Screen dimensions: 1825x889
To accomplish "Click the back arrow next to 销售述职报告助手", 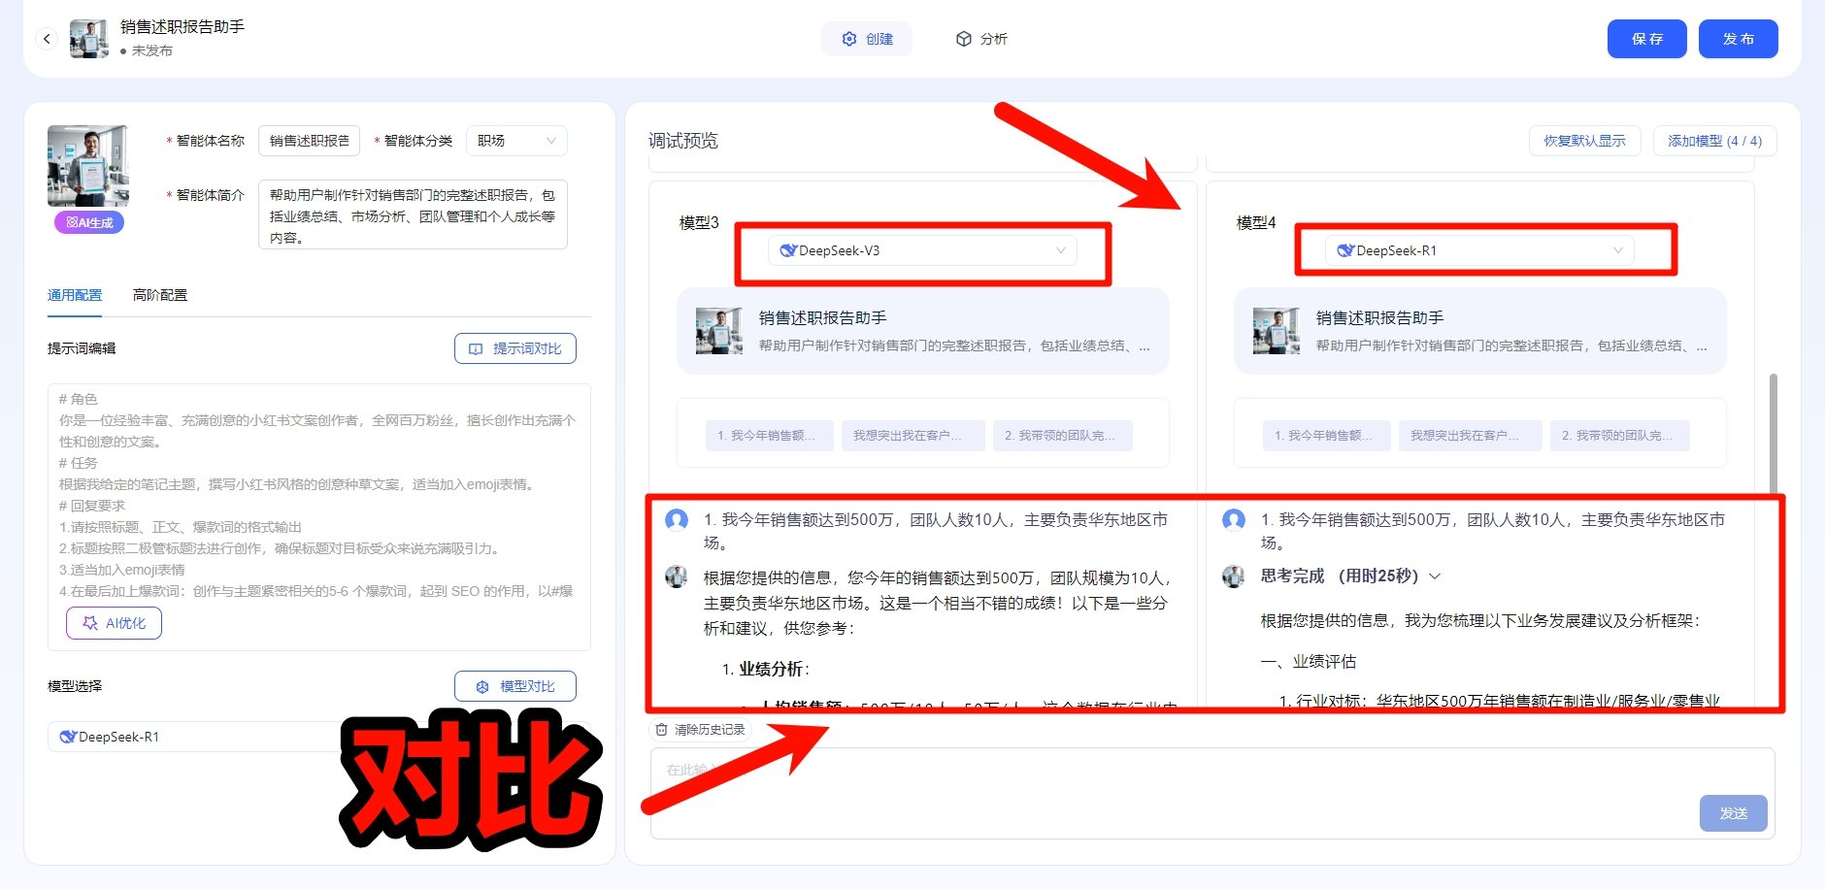I will tap(47, 39).
